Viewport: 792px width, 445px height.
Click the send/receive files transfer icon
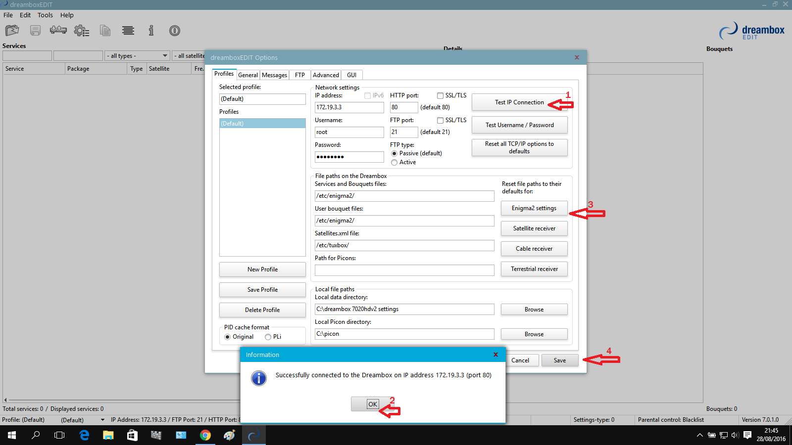tap(58, 31)
